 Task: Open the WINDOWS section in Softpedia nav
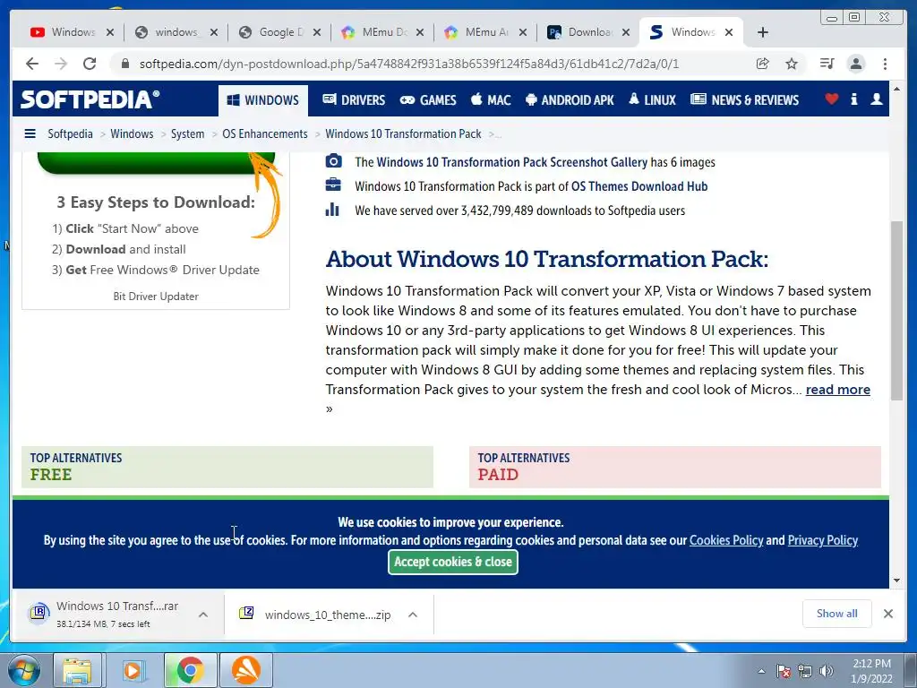pyautogui.click(x=263, y=100)
